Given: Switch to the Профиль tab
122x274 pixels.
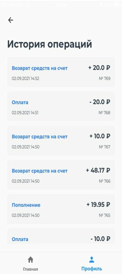Looking at the screenshot, I should pos(92,263).
